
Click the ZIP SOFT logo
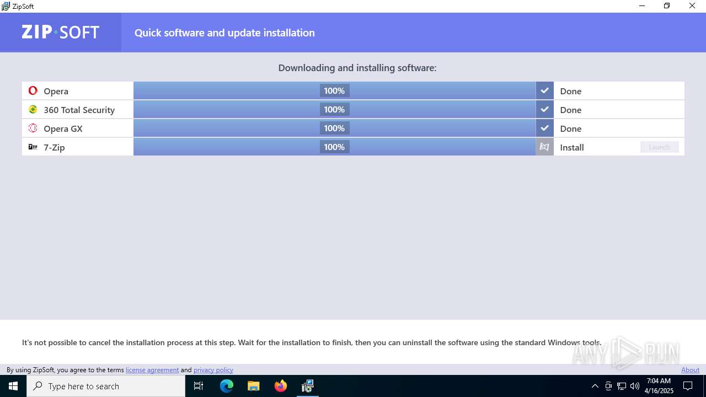click(x=61, y=32)
